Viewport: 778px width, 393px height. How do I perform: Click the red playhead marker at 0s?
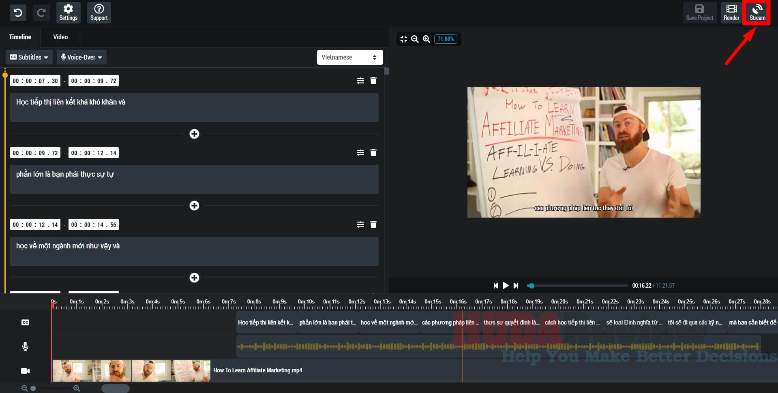tap(53, 305)
